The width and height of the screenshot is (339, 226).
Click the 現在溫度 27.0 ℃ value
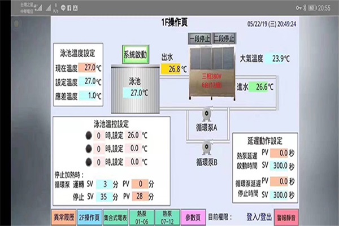point(87,68)
